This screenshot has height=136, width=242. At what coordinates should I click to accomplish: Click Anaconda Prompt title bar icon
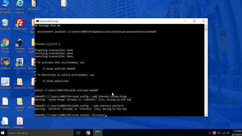37,21
